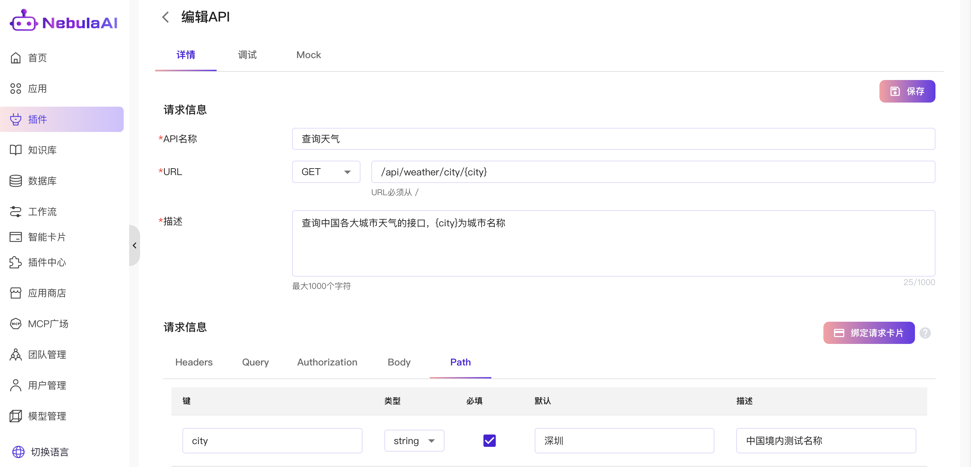The image size is (971, 467).
Task: Open the 知识库 book icon
Action: (15, 150)
